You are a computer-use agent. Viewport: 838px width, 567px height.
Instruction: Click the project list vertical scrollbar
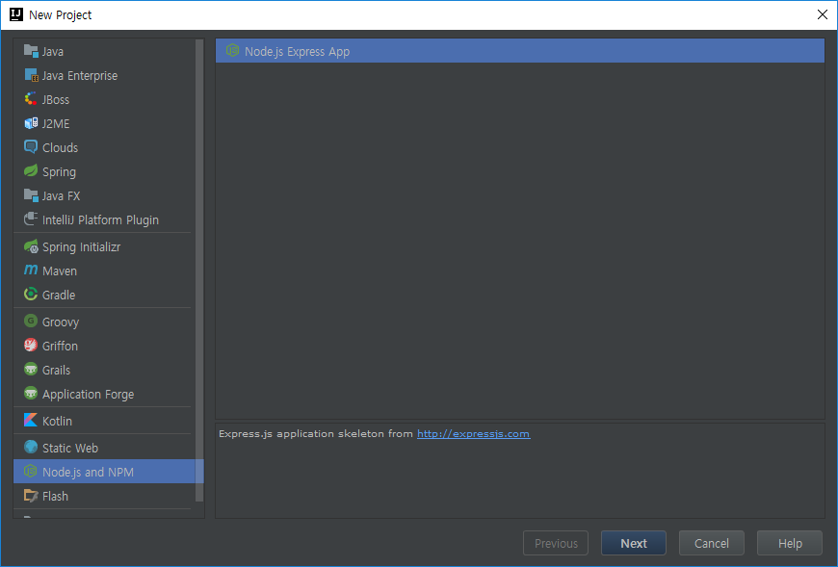(x=200, y=271)
